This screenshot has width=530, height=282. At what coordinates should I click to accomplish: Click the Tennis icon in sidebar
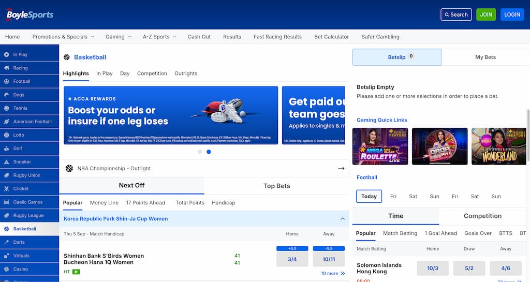coord(6,108)
